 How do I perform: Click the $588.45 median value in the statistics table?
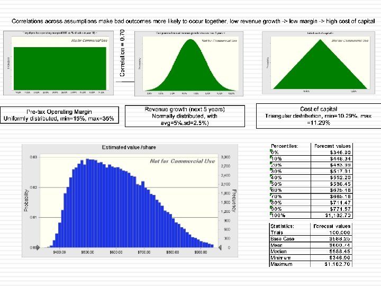pyautogui.click(x=340, y=252)
